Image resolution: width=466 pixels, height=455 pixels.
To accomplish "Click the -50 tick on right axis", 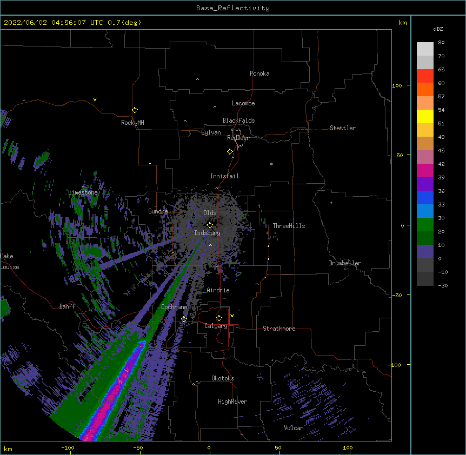I will click(x=397, y=295).
